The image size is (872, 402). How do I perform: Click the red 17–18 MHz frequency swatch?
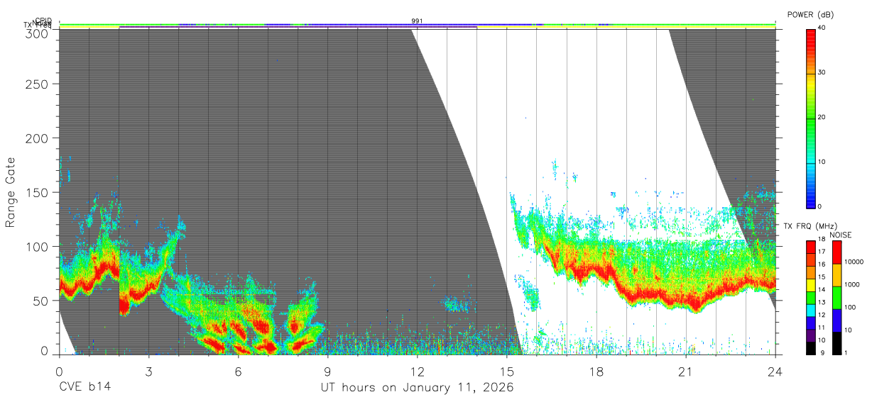pyautogui.click(x=810, y=247)
